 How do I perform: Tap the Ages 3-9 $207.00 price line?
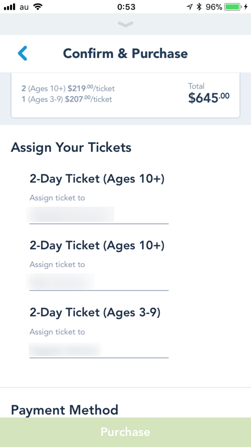coord(67,99)
